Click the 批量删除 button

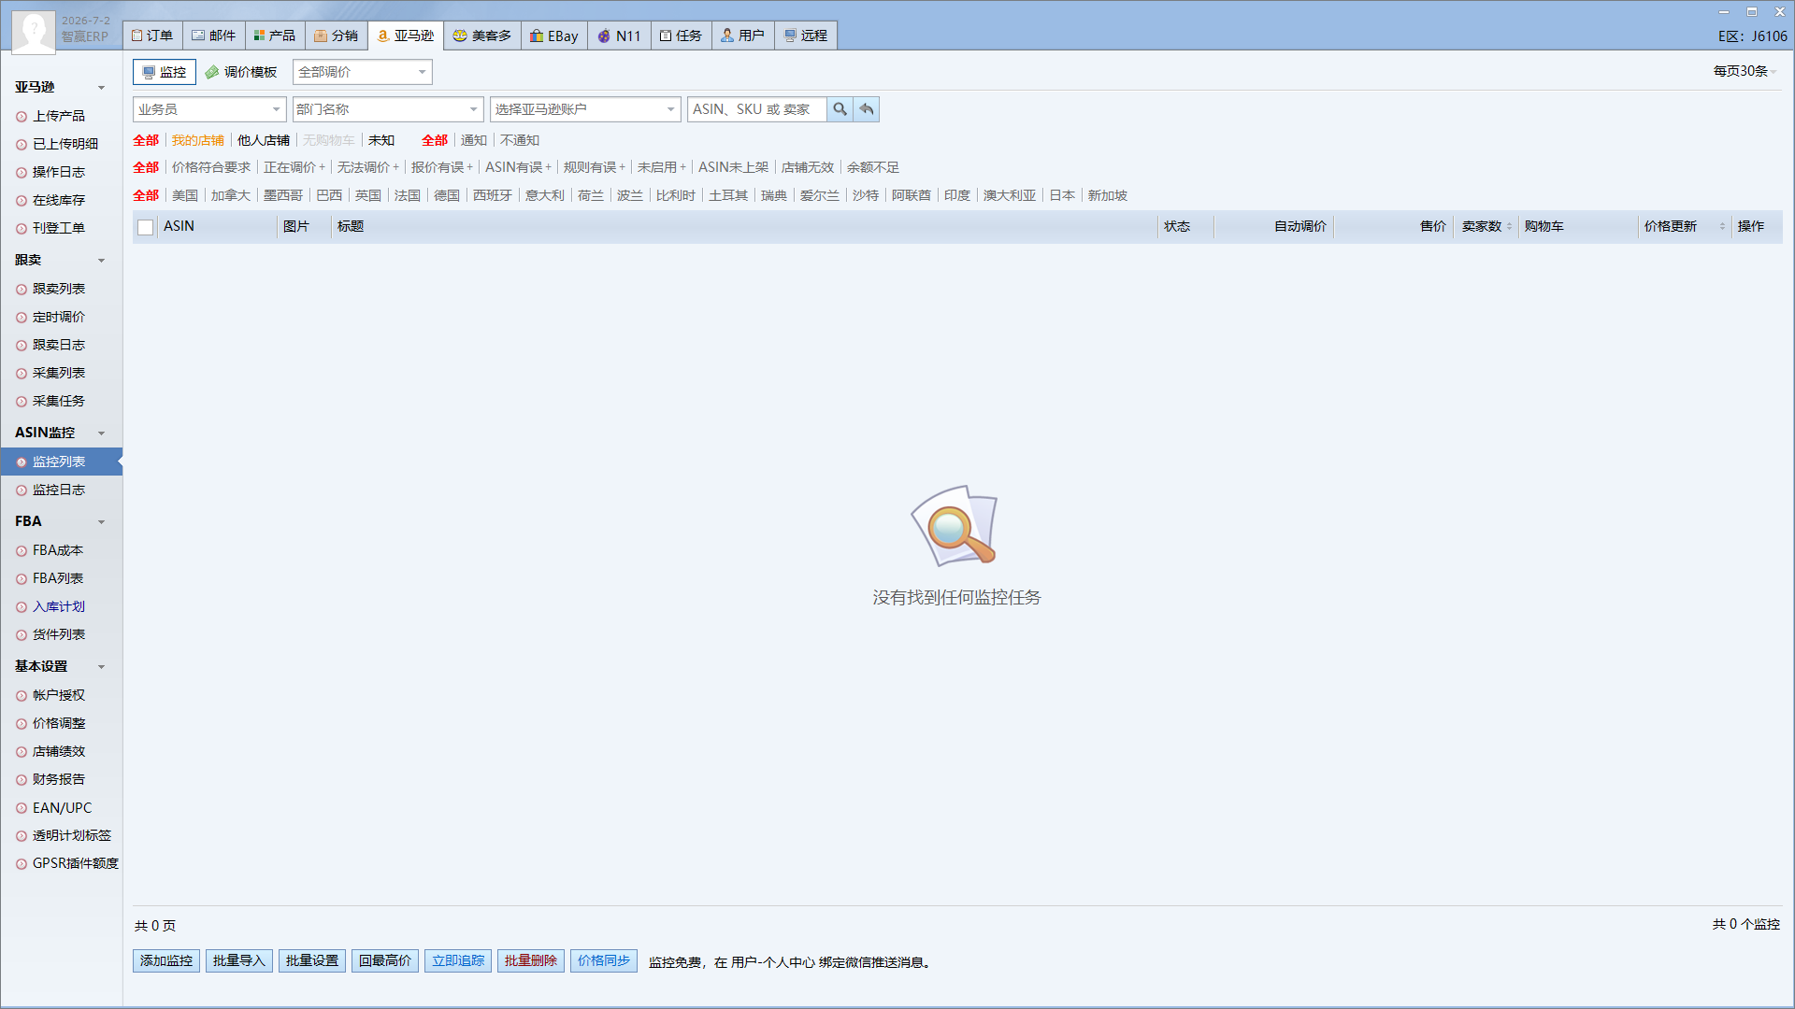click(x=531, y=960)
